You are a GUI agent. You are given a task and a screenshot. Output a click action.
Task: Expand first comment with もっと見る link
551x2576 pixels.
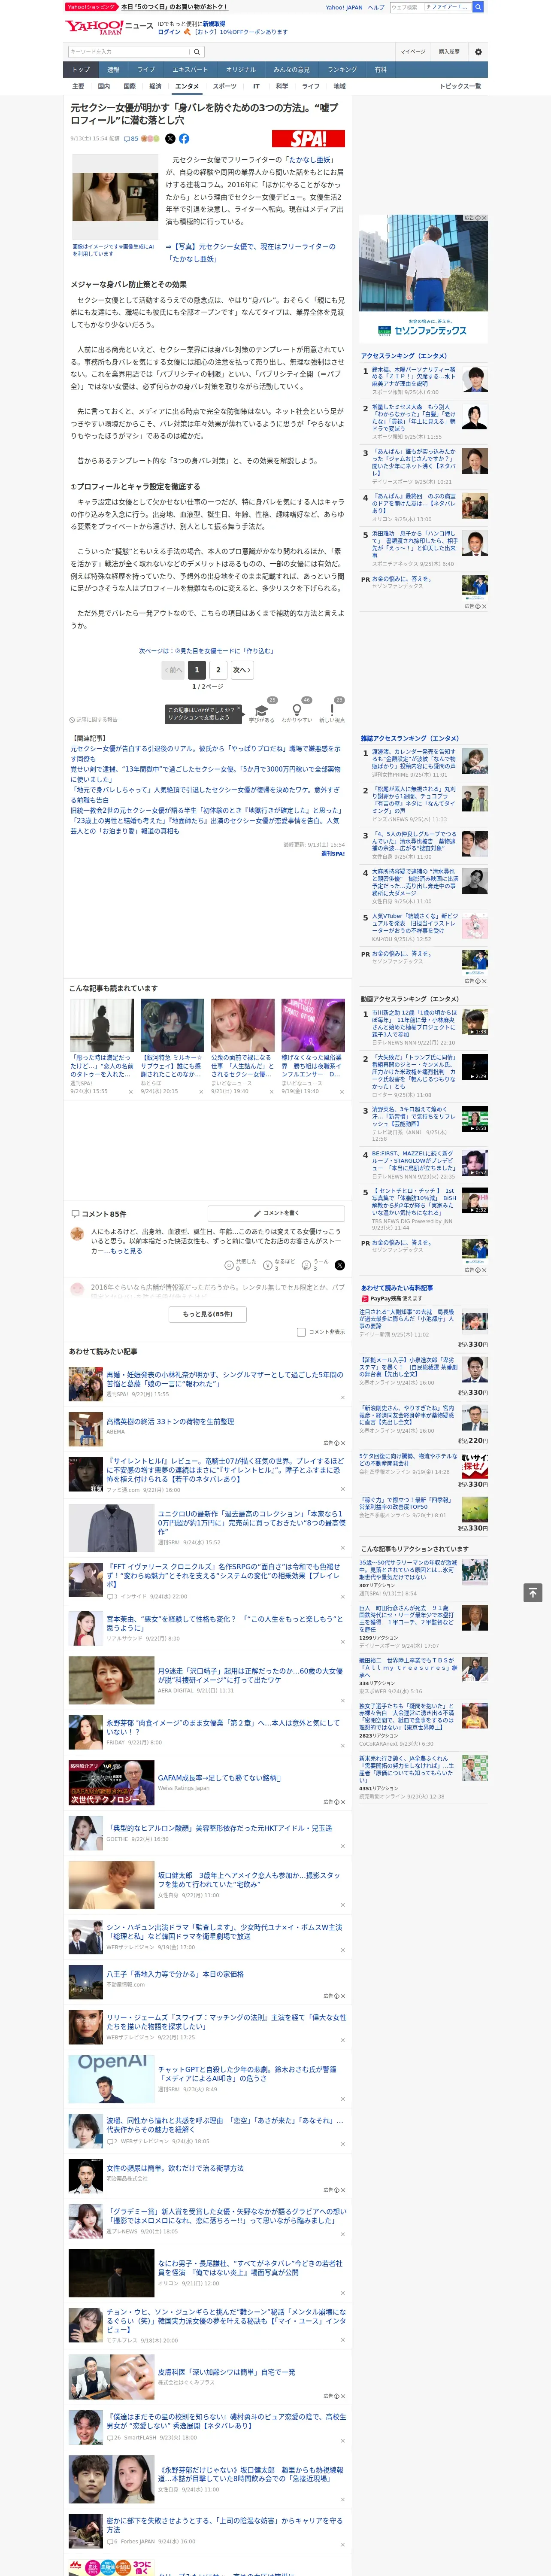pyautogui.click(x=126, y=1251)
